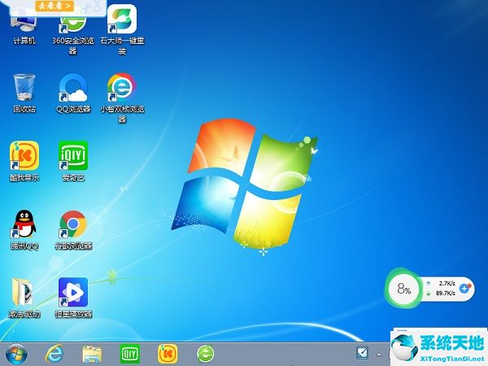Image resolution: width=488 pixels, height=366 pixels.
Task: Launch QQ Browser from the desktop
Action: pyautogui.click(x=73, y=87)
